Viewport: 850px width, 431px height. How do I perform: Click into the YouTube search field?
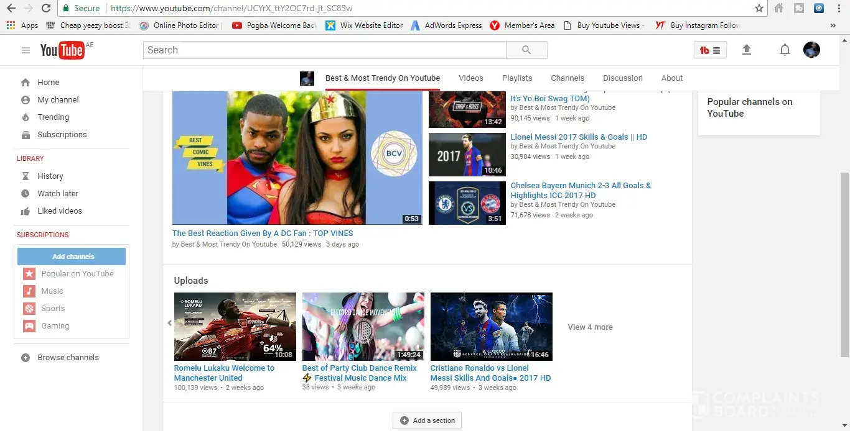coord(324,50)
